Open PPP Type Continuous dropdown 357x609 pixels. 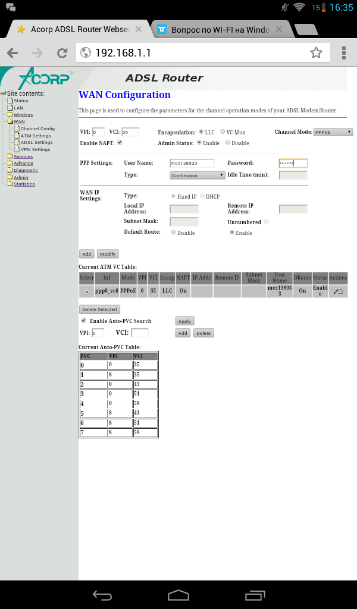198,175
